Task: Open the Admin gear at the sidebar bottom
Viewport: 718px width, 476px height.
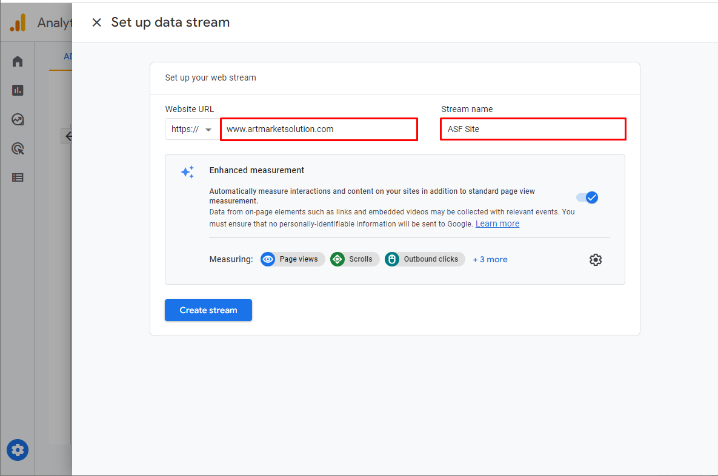Action: tap(18, 450)
